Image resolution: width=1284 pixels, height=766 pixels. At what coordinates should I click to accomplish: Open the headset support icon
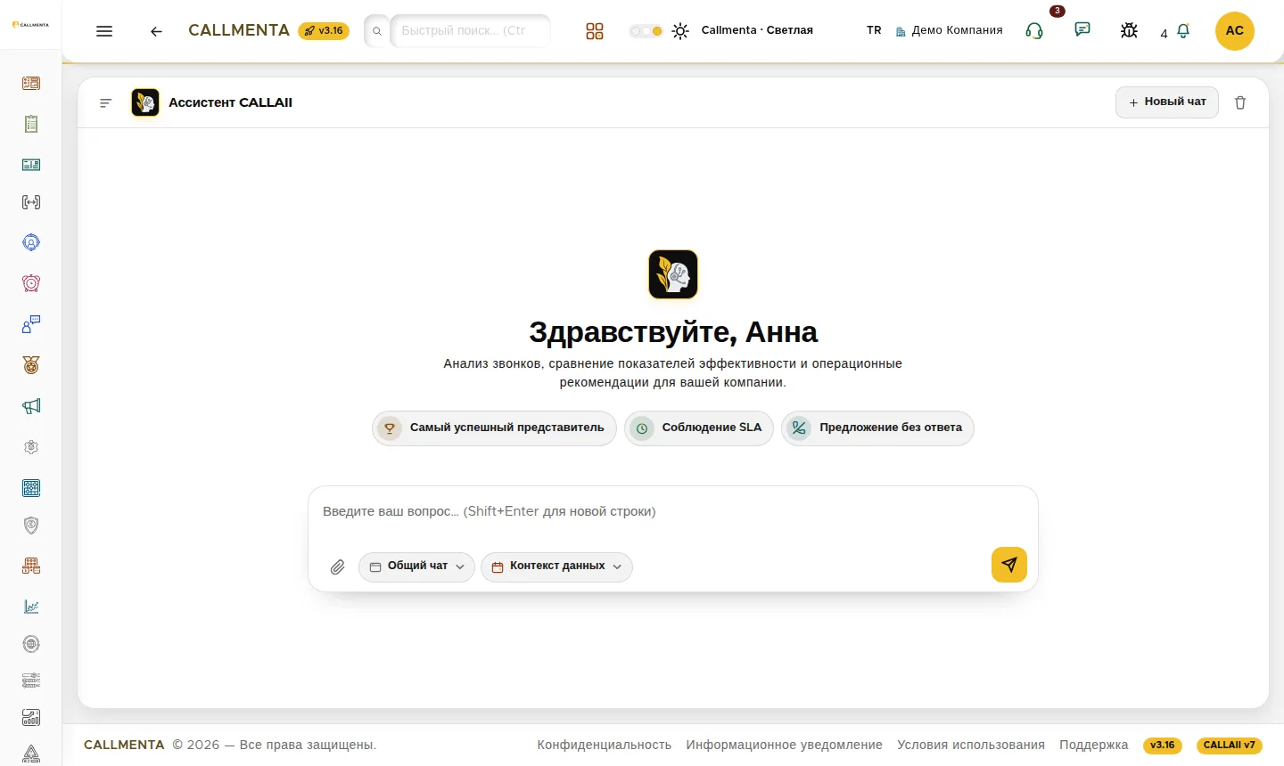coord(1034,31)
